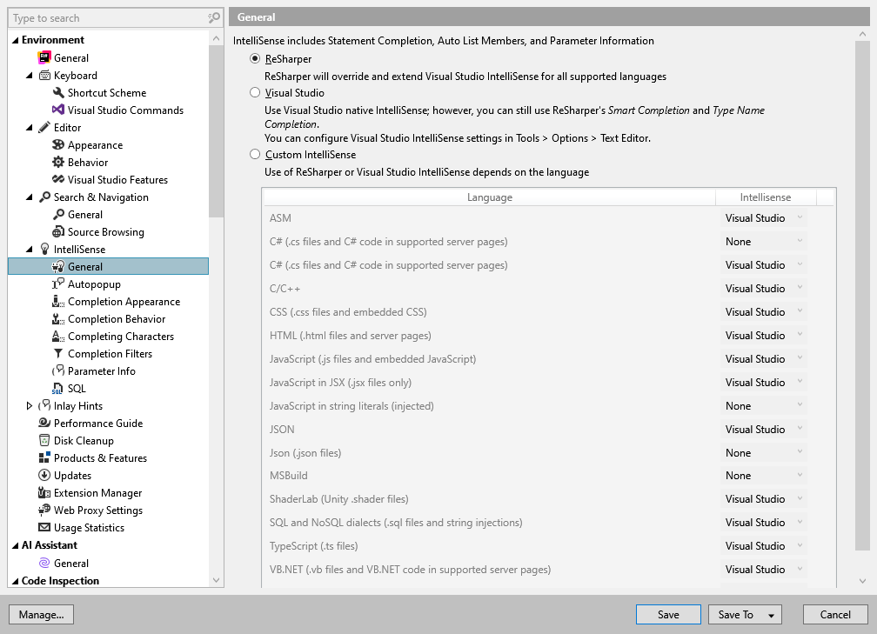Screen dimensions: 877x634
Task: Click the Parameter Info icon
Action: click(57, 370)
